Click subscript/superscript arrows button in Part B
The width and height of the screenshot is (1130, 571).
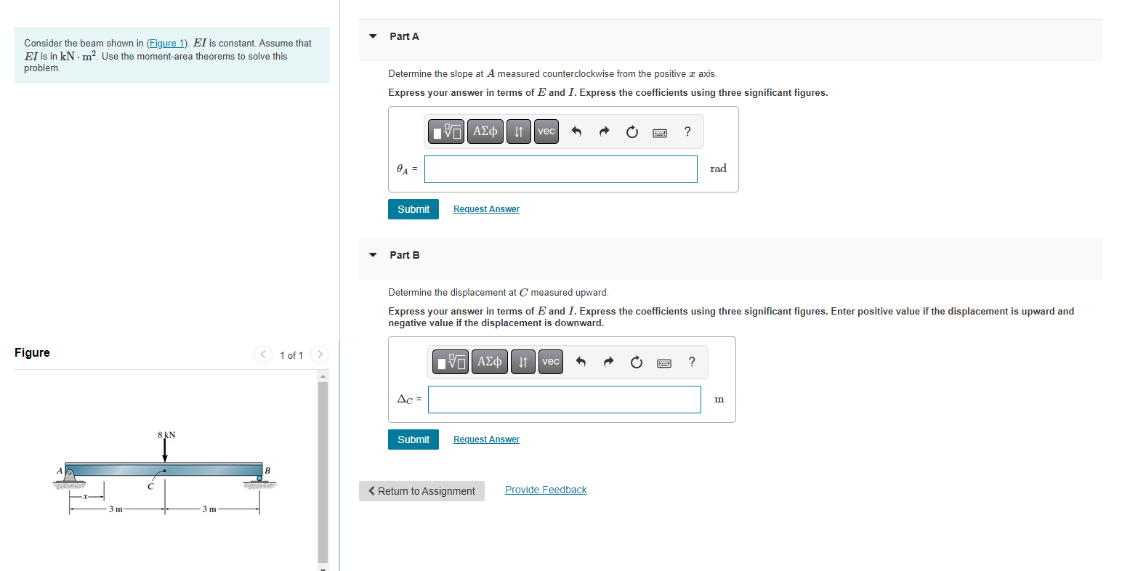click(x=523, y=362)
